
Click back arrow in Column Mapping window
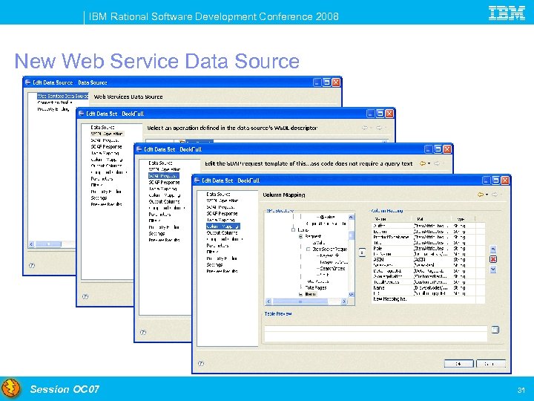pyautogui.click(x=481, y=195)
